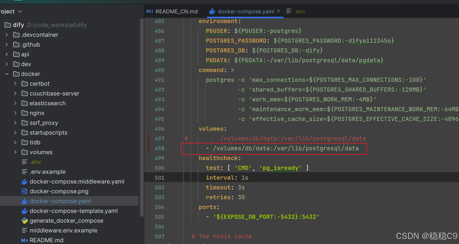Screen dimensions: 459x244
Task: Click the .env.example file icon
Action: (25, 172)
